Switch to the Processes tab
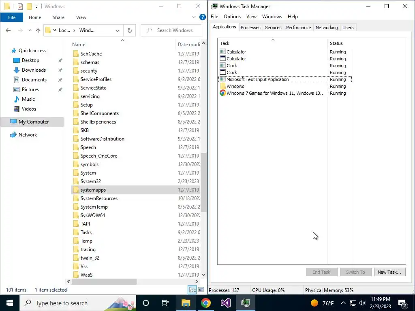 pos(250,28)
